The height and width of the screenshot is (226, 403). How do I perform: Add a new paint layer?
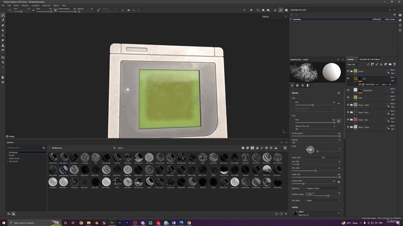(x=377, y=64)
